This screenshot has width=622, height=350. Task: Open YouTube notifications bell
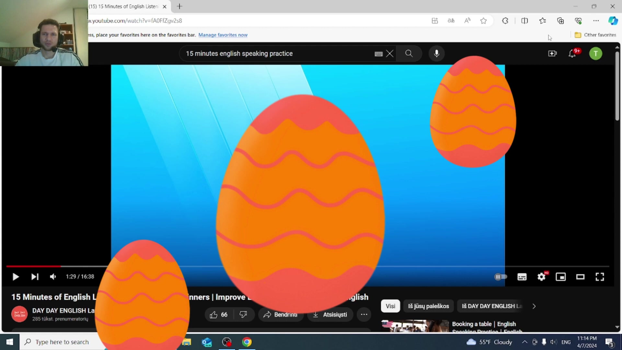pos(572,53)
